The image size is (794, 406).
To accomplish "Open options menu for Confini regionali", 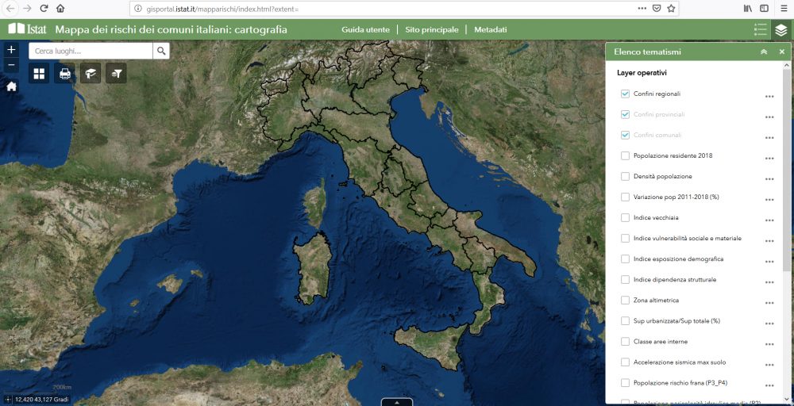I will 769,97.
